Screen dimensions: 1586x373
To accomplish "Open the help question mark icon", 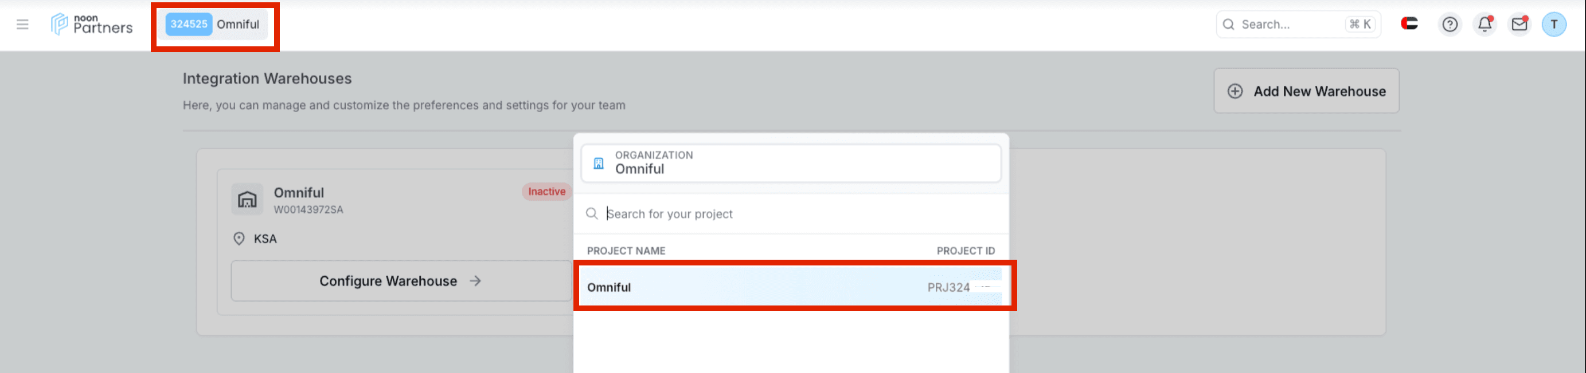I will pos(1450,25).
